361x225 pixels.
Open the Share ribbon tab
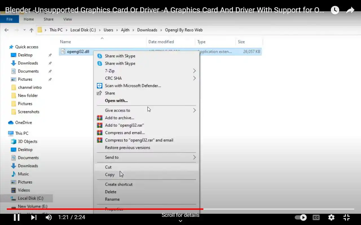(x=49, y=19)
